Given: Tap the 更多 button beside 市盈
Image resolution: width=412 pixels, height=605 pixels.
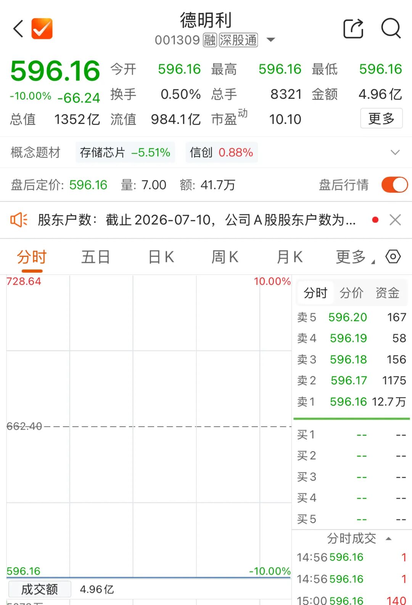Looking at the screenshot, I should click(x=381, y=119).
